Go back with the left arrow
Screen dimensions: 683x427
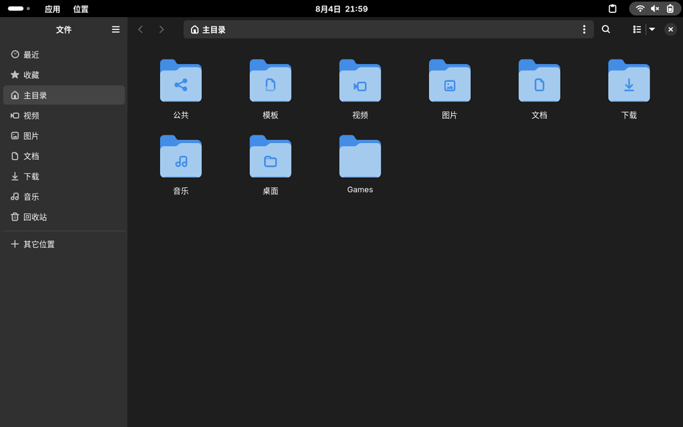(140, 29)
